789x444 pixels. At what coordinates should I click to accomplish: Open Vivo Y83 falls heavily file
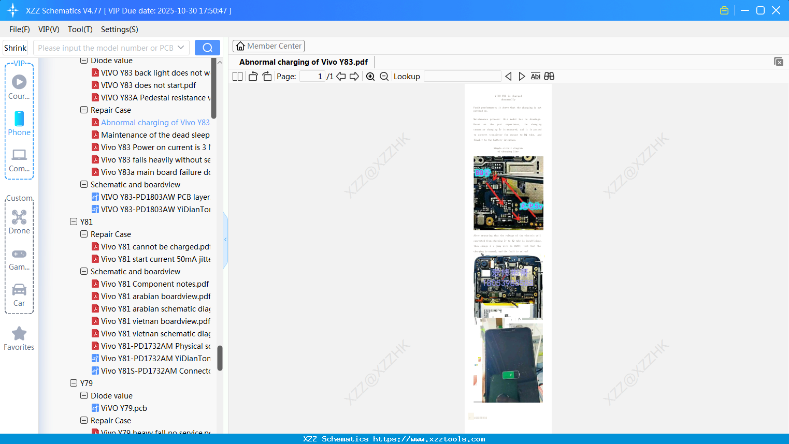151,160
